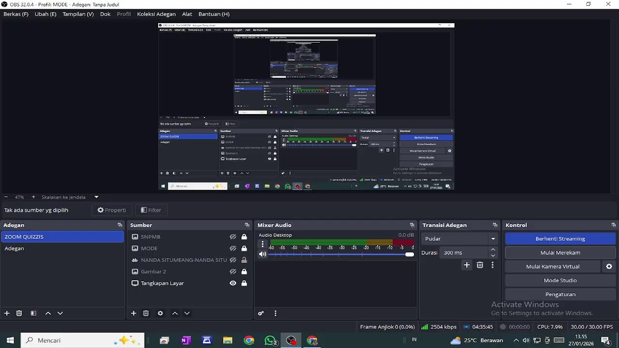The height and width of the screenshot is (348, 619).
Task: Add a new scene with plus icon
Action: (7, 313)
